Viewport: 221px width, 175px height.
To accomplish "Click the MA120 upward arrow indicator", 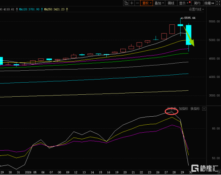I will [x=42, y=10].
